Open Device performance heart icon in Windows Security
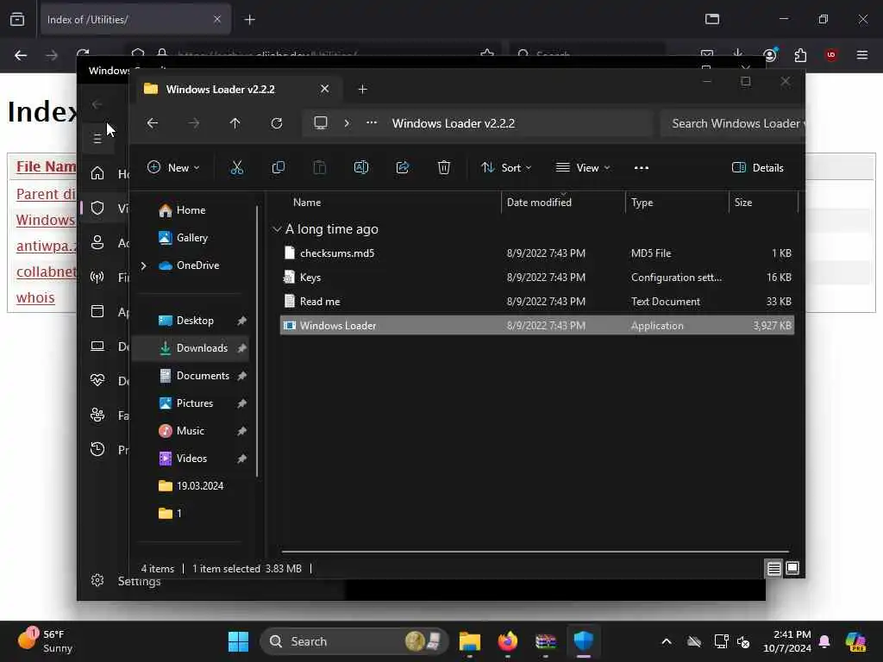883x662 pixels. (x=97, y=380)
